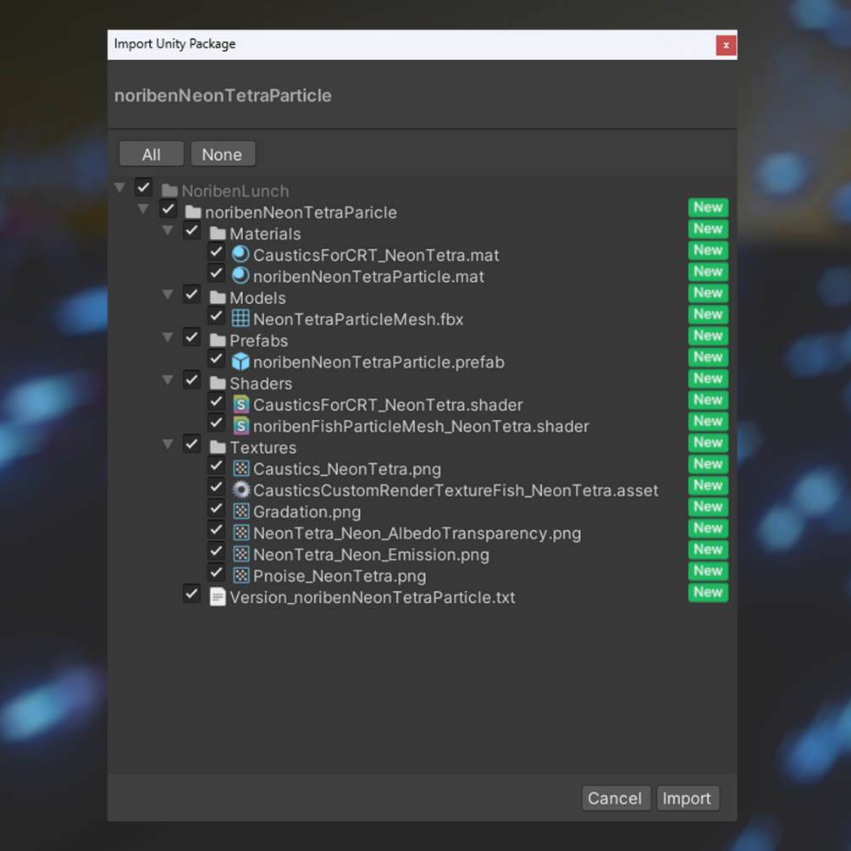851x851 pixels.
Task: Click the NeonTetra_Neon_AlbedoTransparency.png texture icon
Action: (x=241, y=533)
